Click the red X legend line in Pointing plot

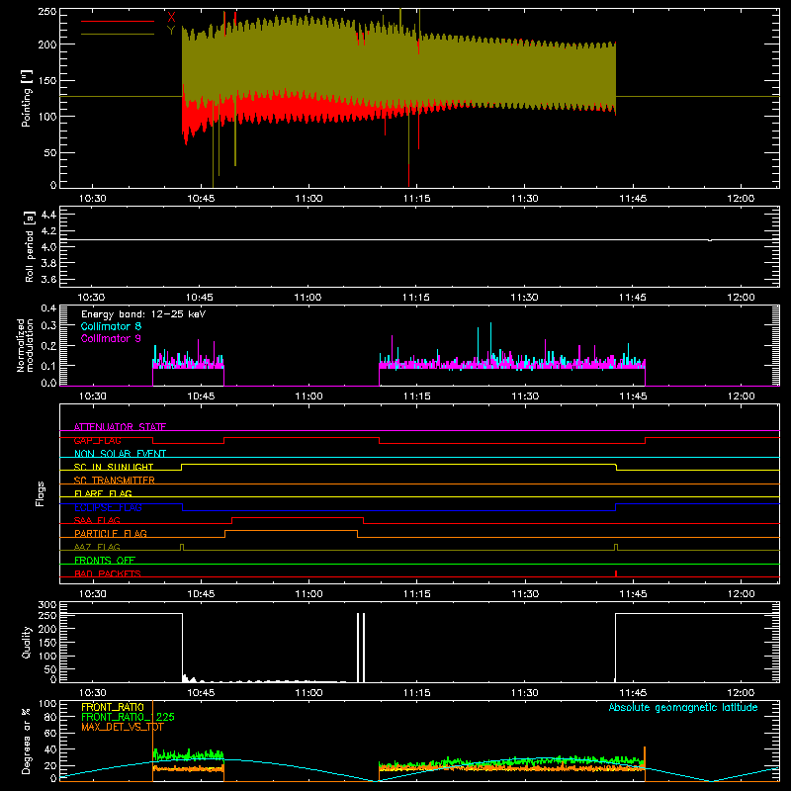tap(118, 21)
